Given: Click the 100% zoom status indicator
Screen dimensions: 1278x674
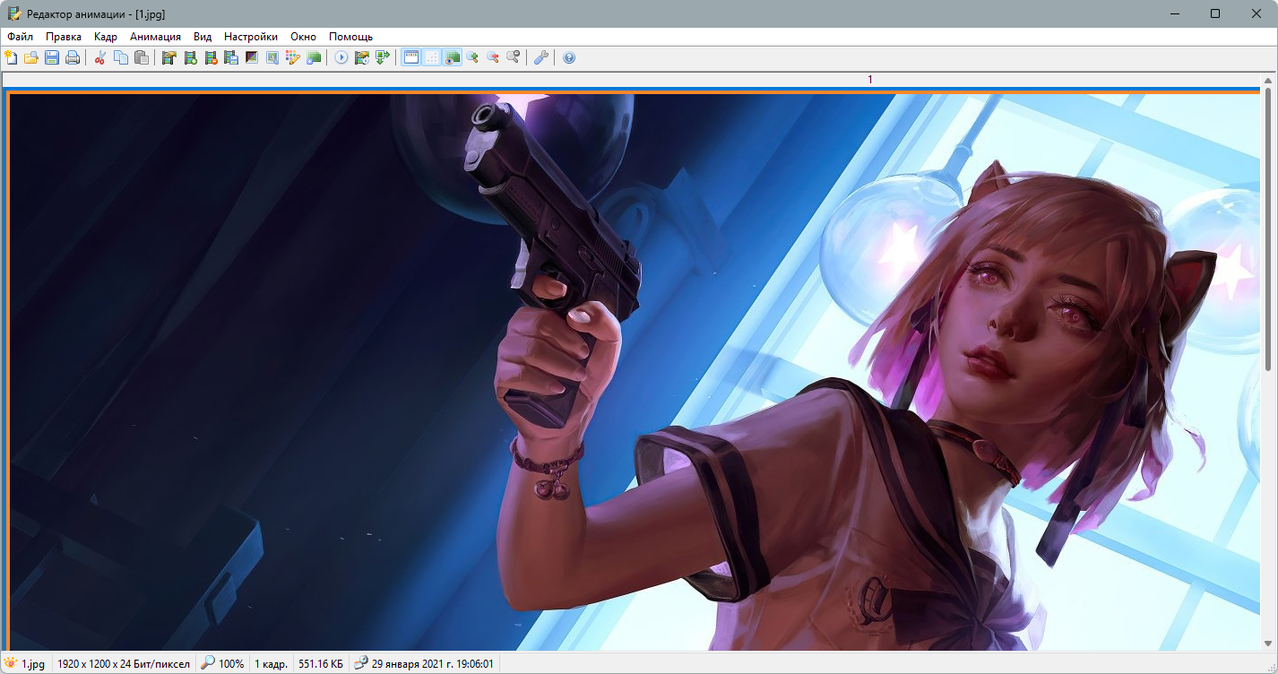Looking at the screenshot, I should point(222,664).
